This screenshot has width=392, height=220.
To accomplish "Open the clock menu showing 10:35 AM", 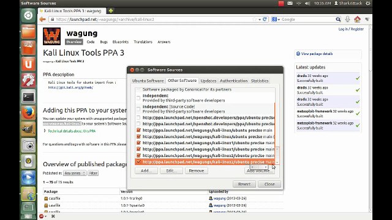I will tap(323, 3).
